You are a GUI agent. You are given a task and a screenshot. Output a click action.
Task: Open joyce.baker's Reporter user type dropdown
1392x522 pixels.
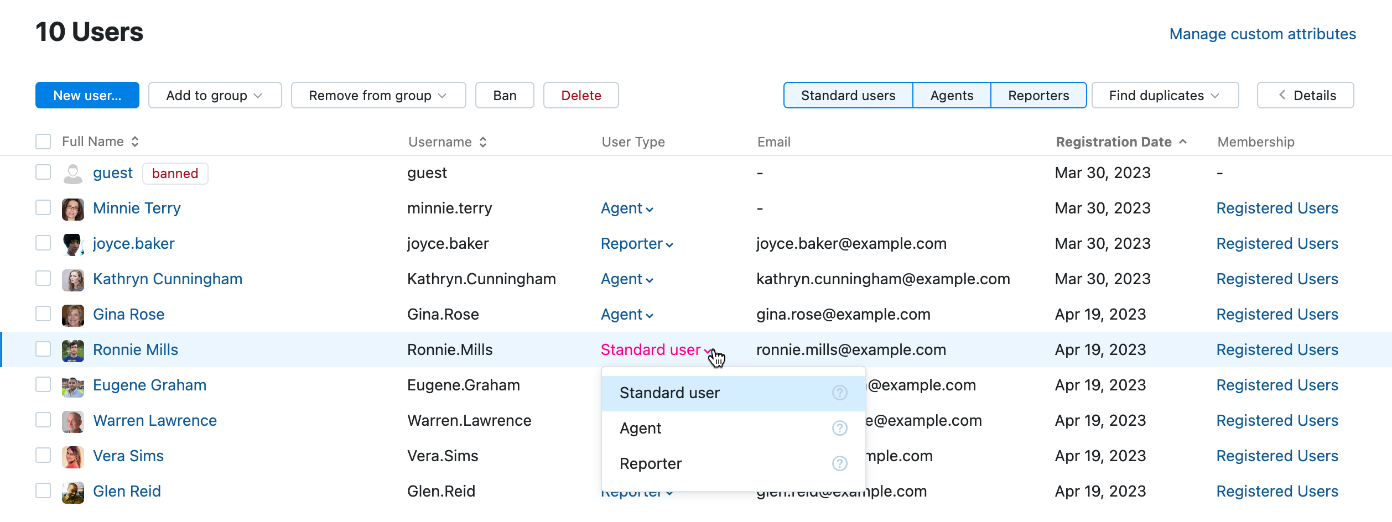(636, 244)
